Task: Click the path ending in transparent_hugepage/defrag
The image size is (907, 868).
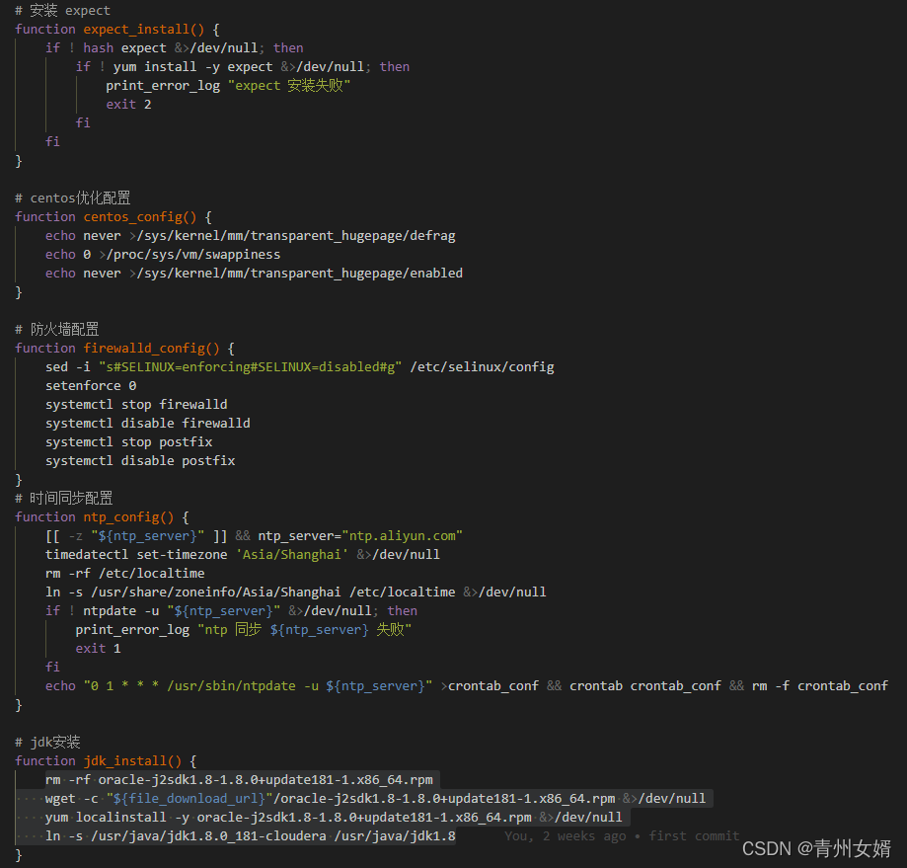Action: pyautogui.click(x=296, y=236)
